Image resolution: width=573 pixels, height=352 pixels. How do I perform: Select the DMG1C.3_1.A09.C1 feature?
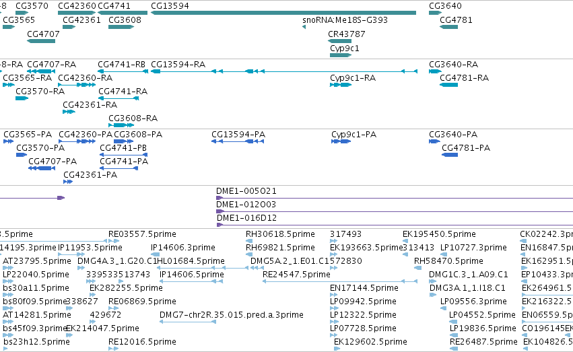tap(433, 281)
